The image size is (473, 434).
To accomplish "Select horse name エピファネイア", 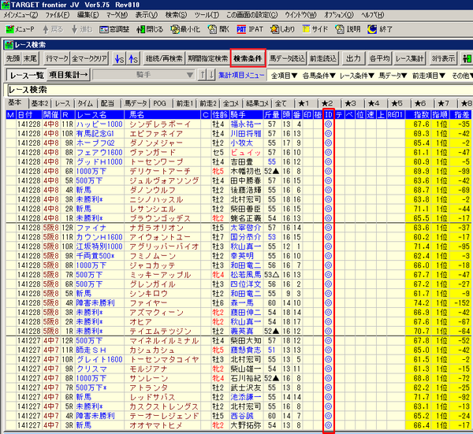I will [156, 134].
